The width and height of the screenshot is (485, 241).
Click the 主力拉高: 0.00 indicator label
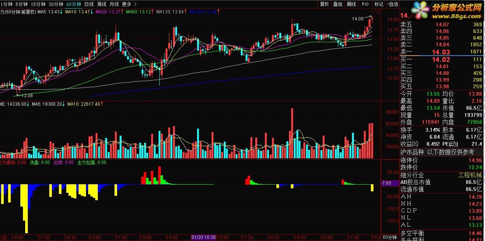pyautogui.click(x=91, y=162)
